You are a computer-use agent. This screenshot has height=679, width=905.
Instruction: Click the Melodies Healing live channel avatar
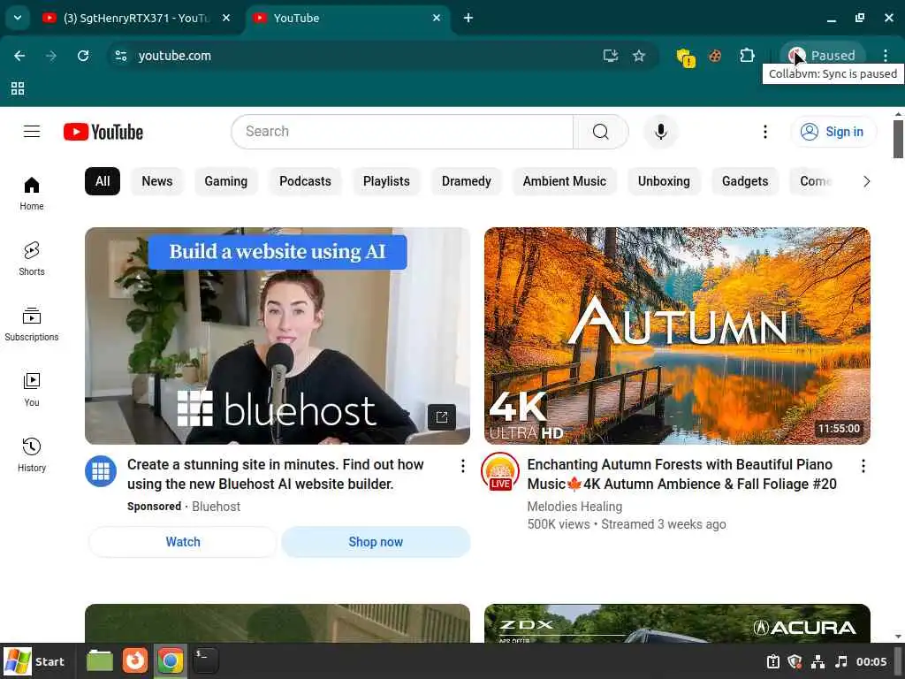500,471
